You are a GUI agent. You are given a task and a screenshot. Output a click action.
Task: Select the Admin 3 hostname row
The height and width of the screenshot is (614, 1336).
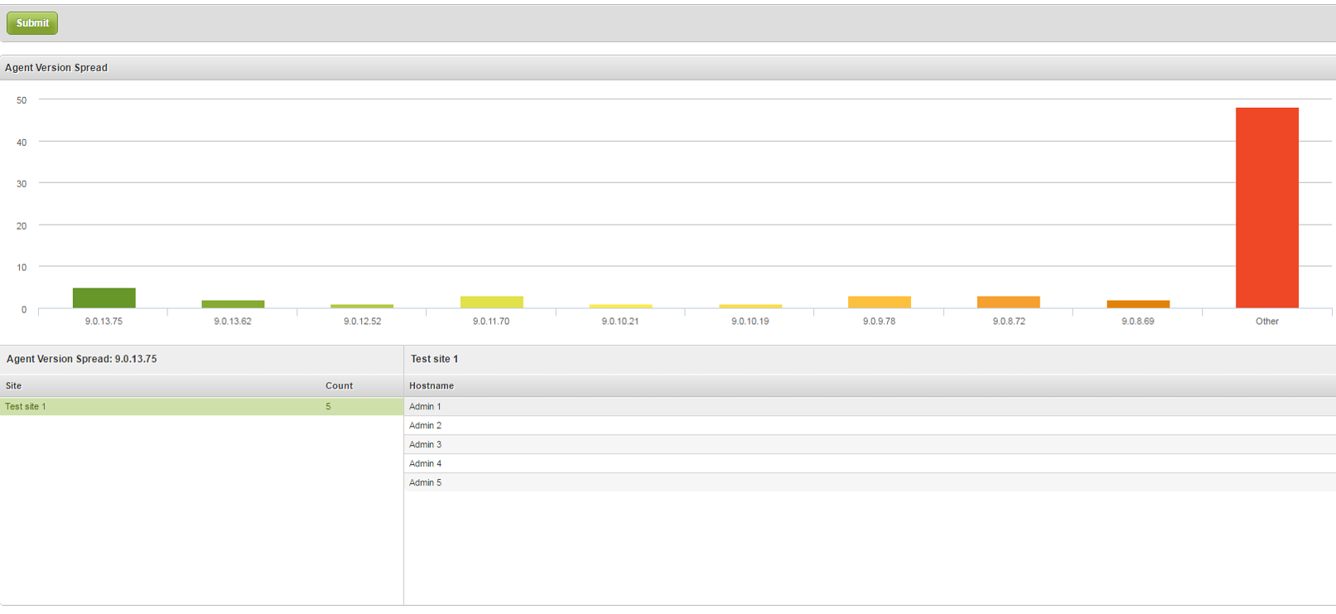[x=870, y=445]
